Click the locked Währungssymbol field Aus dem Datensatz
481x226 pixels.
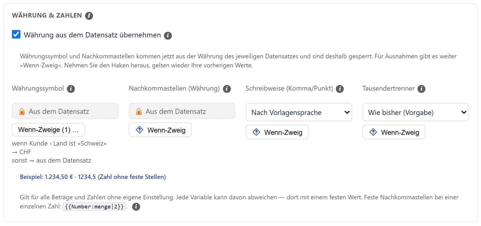(65, 111)
